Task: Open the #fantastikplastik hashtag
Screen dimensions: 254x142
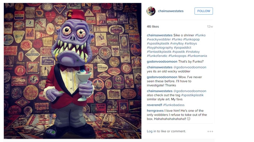Action: click(159, 52)
